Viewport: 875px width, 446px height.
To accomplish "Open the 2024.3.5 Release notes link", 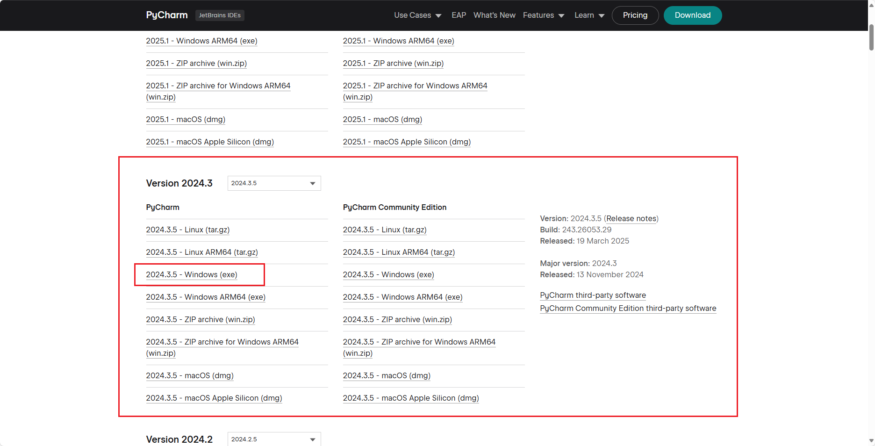I will coord(631,218).
